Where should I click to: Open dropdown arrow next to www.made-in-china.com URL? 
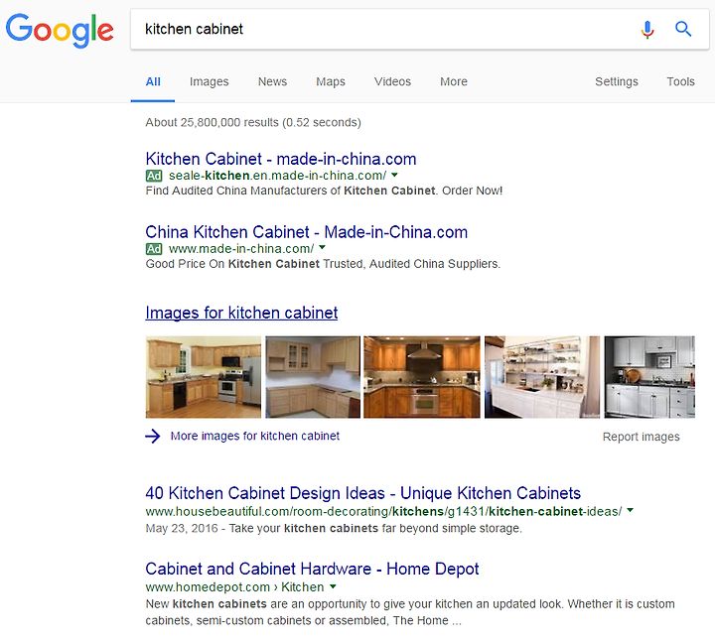[x=323, y=248]
